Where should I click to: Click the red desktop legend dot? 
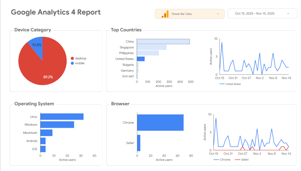tap(72, 58)
